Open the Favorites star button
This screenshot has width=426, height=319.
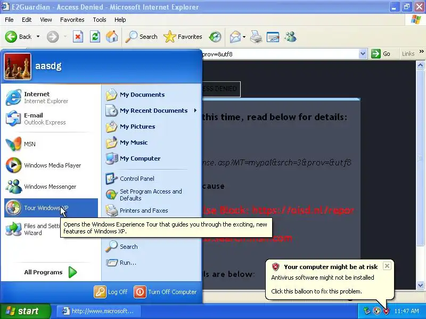pos(183,37)
